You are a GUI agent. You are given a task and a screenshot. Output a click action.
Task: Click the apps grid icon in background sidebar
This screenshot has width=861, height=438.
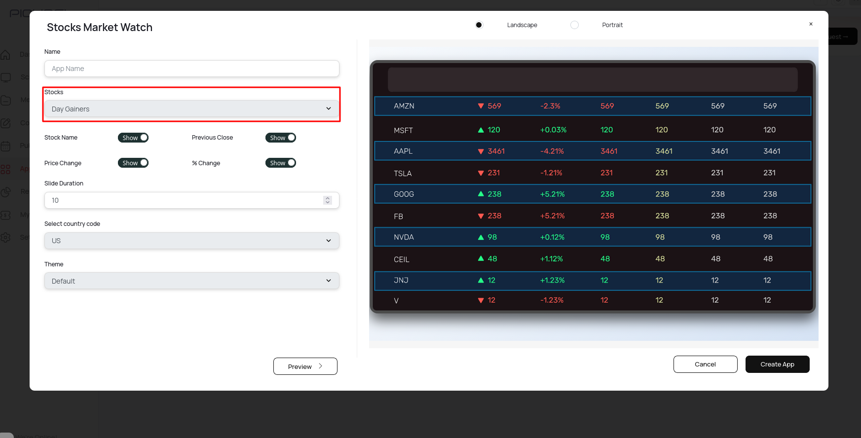5,169
